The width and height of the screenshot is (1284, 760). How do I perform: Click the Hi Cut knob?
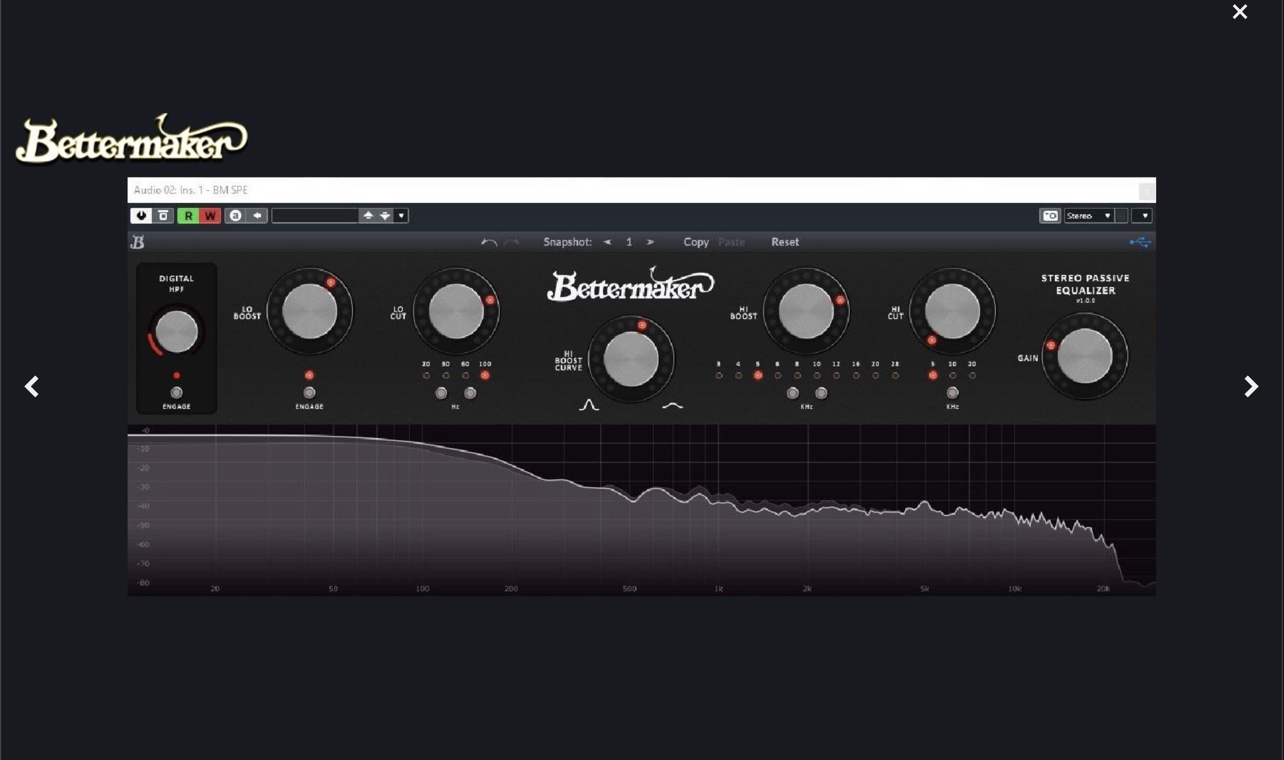click(x=952, y=311)
